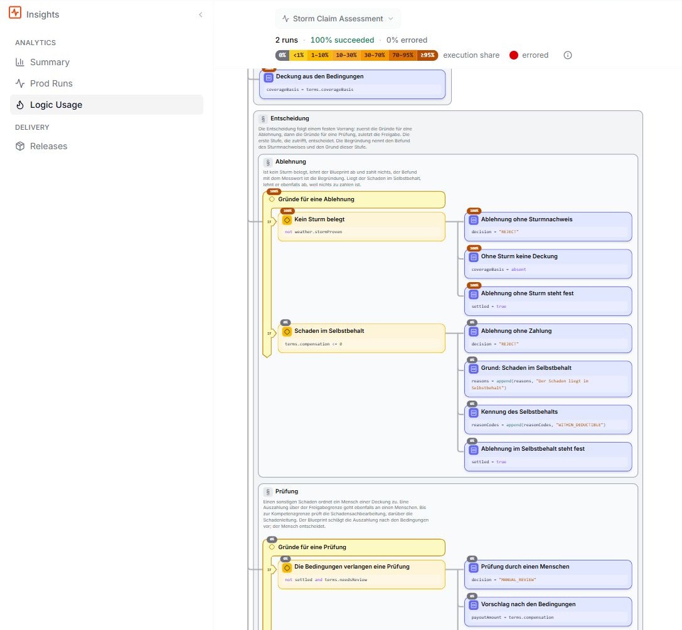This screenshot has height=630, width=682.
Task: Click the Ablehnung section icon
Action: click(x=268, y=162)
